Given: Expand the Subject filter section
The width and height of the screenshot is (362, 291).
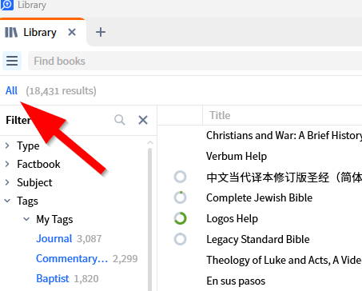Looking at the screenshot, I should coord(7,182).
